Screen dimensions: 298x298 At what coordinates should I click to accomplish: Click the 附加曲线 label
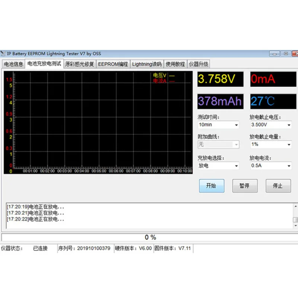pyautogui.click(x=209, y=137)
